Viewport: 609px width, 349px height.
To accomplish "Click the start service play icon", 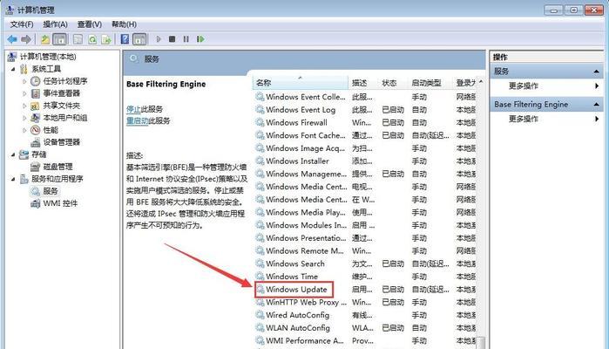I will tap(159, 39).
